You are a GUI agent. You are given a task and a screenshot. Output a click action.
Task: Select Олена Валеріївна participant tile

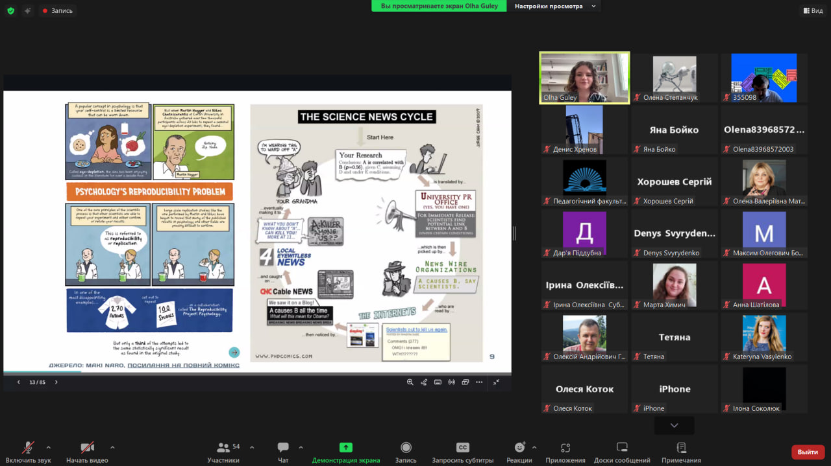[x=764, y=181]
